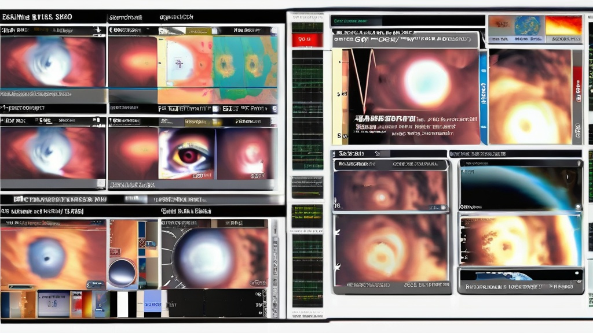Select the orange-red gradient thumbnail in bottom strip
The width and height of the screenshot is (593, 333).
pos(85,304)
